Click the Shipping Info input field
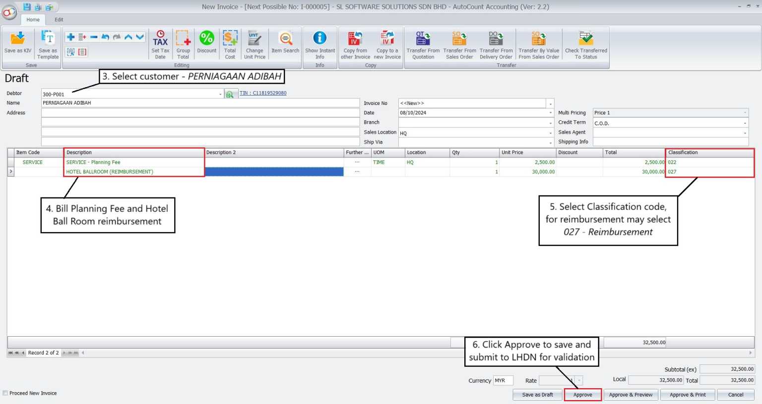Viewport: 762px width, 404px height. tap(671, 142)
